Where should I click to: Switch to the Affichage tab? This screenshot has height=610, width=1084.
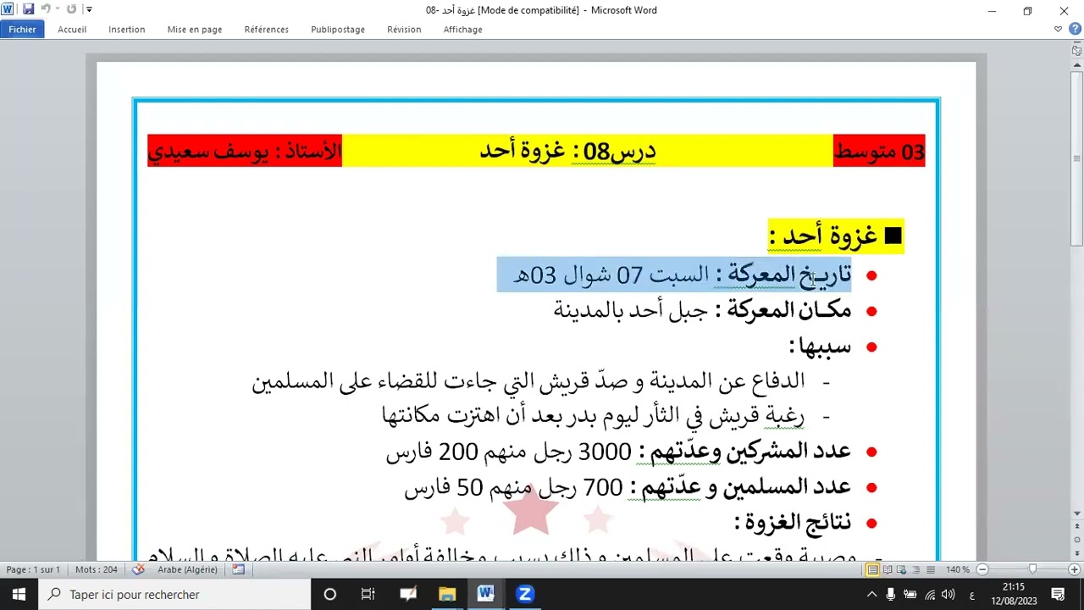[462, 29]
